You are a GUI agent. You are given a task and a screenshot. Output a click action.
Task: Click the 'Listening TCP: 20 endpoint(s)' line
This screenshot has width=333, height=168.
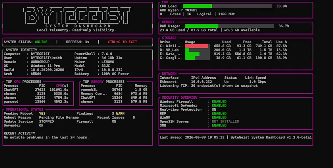point(209,86)
